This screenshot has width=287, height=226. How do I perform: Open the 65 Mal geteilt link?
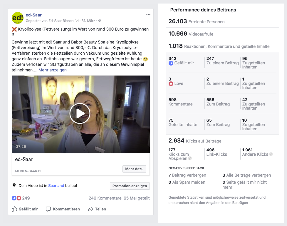click(x=137, y=198)
